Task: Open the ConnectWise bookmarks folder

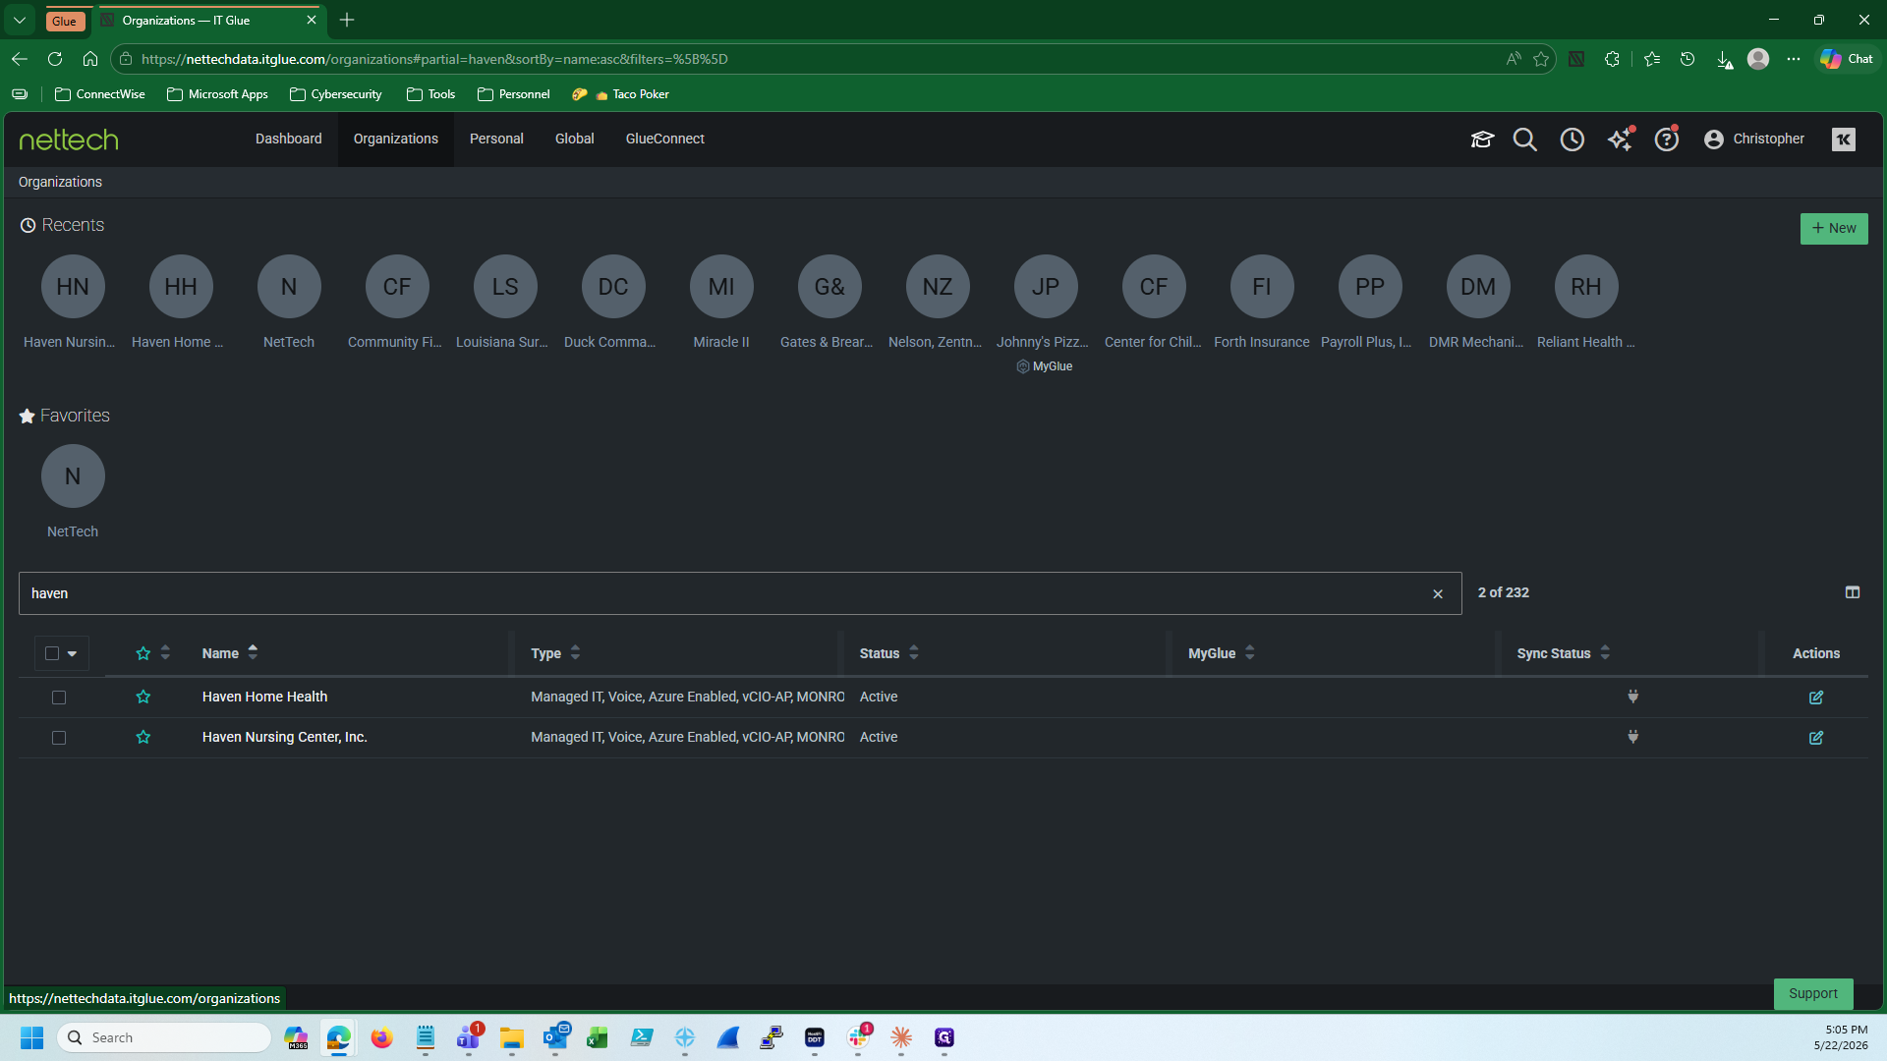Action: click(x=100, y=94)
